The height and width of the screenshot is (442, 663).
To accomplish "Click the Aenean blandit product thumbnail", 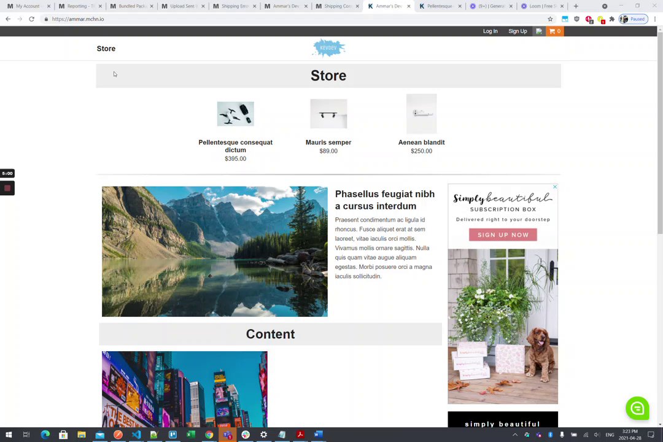I will click(422, 114).
